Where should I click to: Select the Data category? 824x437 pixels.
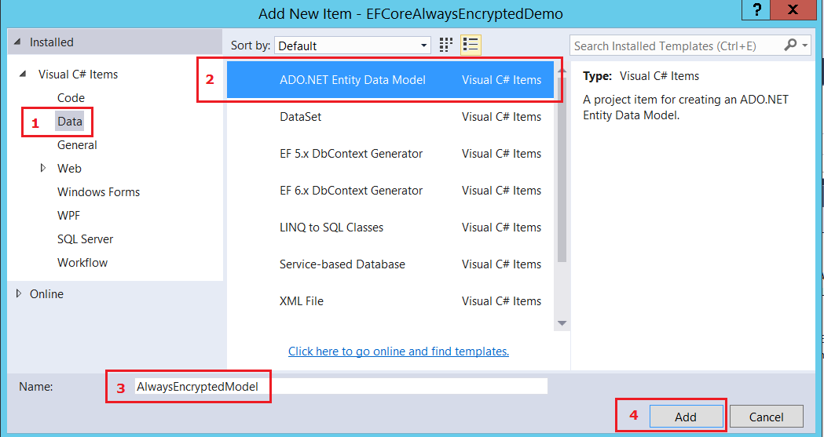69,122
